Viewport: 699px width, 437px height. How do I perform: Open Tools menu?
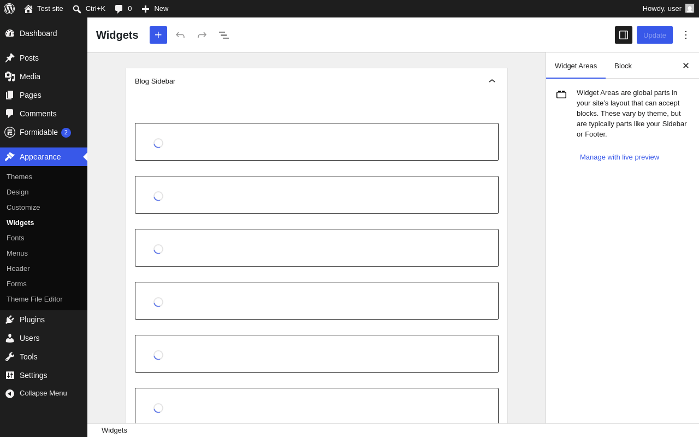(44, 357)
